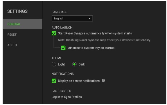Viewport: 167px width, 105px height.
Task: Click the NOTIFICATIONS section label
Action: coord(63,74)
